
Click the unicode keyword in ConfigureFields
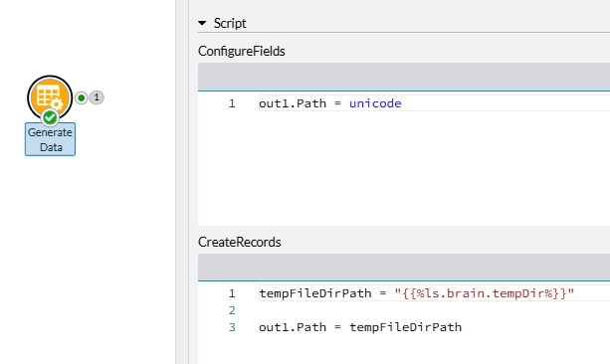pyautogui.click(x=375, y=103)
